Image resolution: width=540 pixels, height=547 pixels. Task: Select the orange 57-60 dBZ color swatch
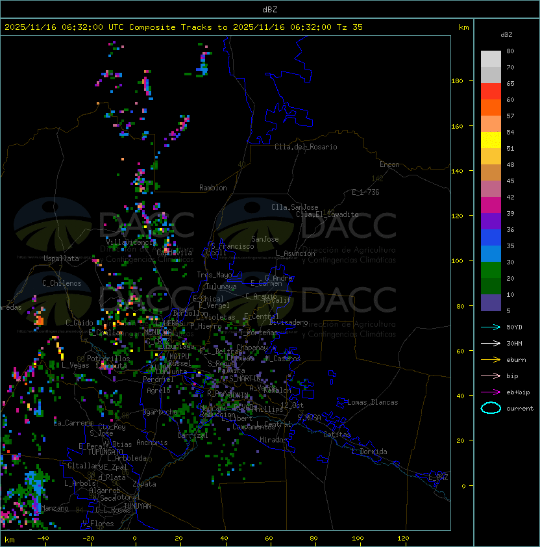click(x=491, y=107)
